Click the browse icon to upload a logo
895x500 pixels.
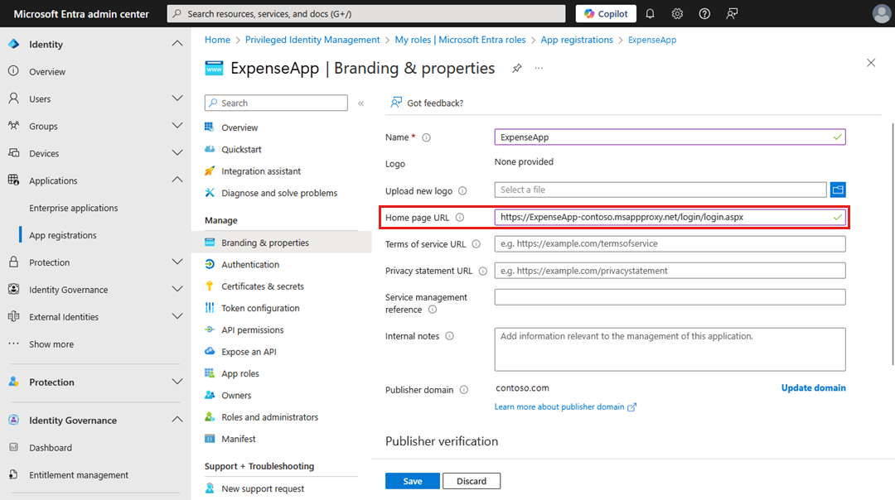point(837,190)
